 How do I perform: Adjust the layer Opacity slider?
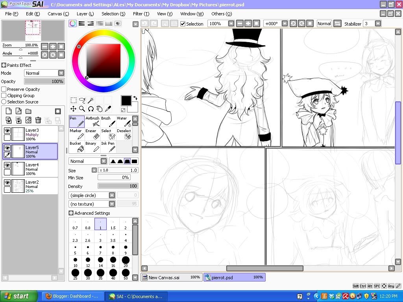(x=44, y=81)
